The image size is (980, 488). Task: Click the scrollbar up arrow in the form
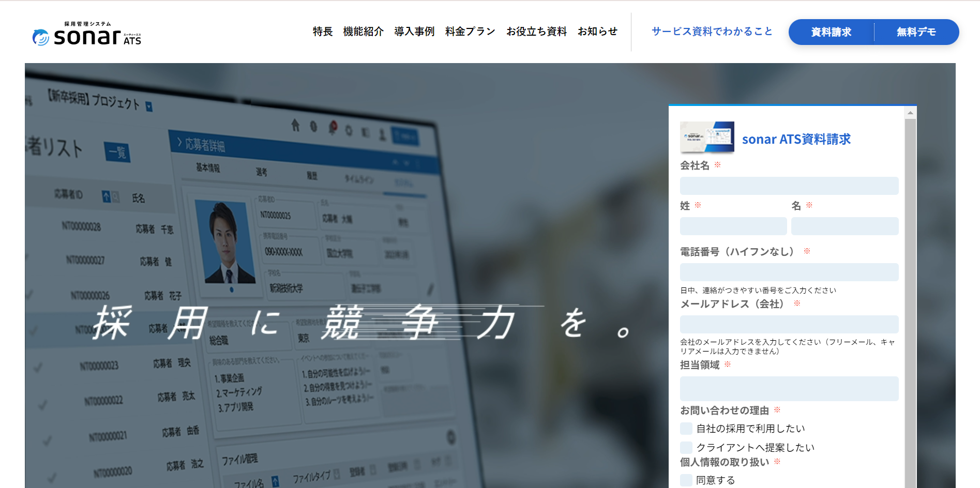point(910,113)
